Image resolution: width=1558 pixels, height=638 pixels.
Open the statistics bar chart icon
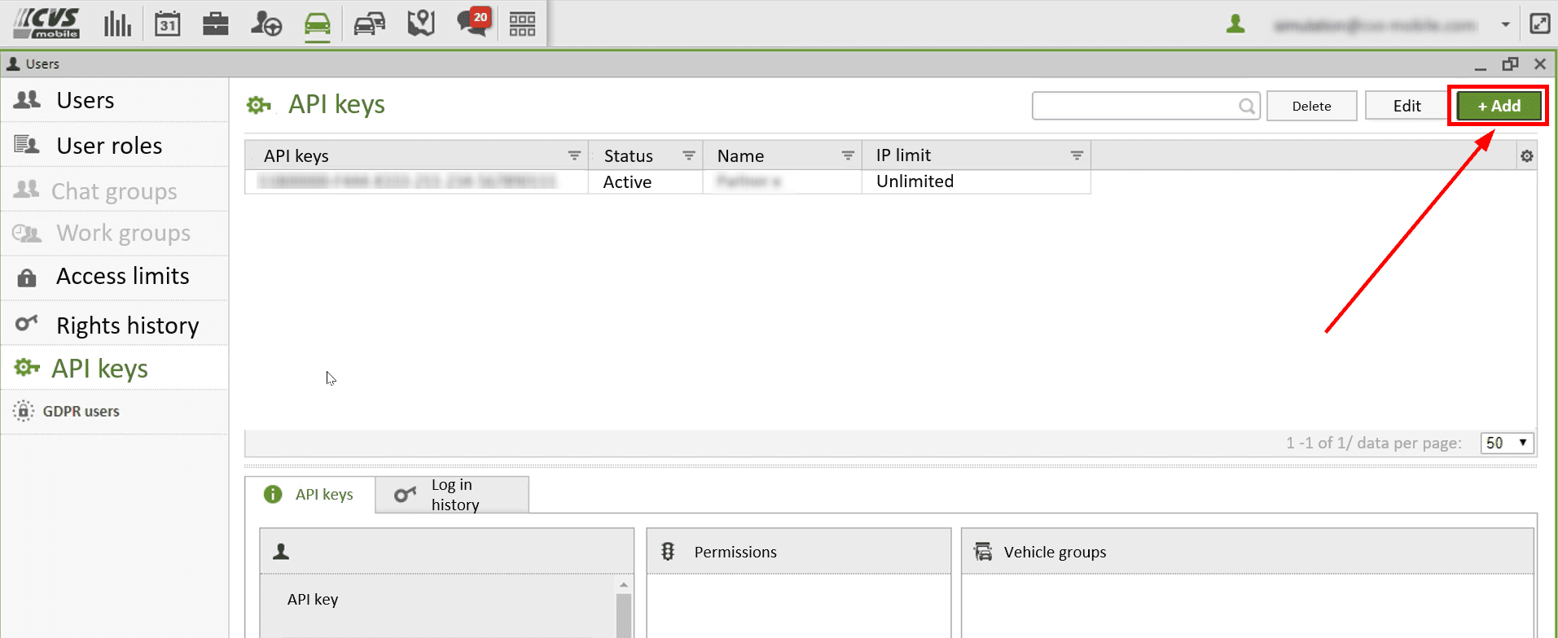[x=117, y=24]
